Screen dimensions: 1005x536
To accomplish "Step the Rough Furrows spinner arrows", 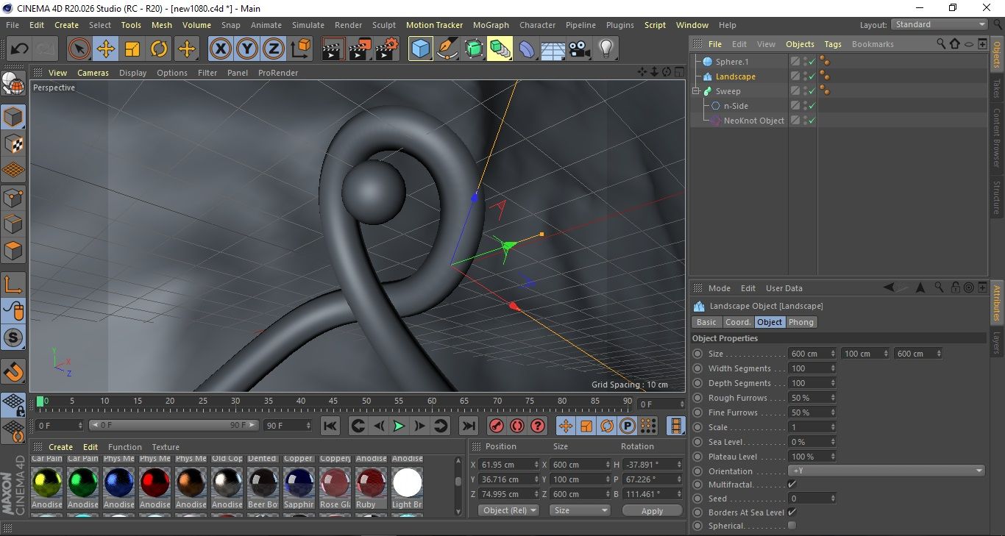I will pyautogui.click(x=833, y=398).
